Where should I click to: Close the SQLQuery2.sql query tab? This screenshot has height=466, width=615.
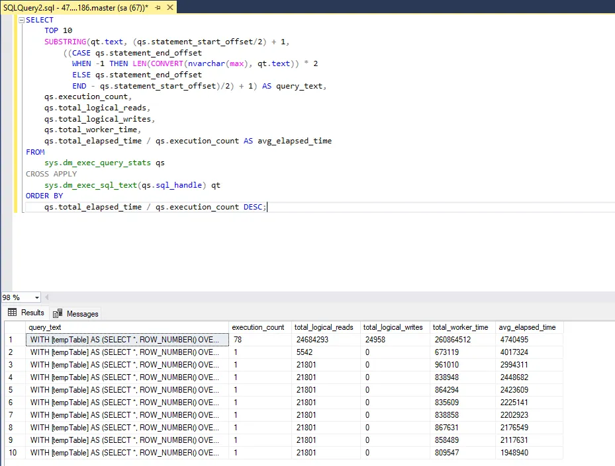(x=169, y=7)
